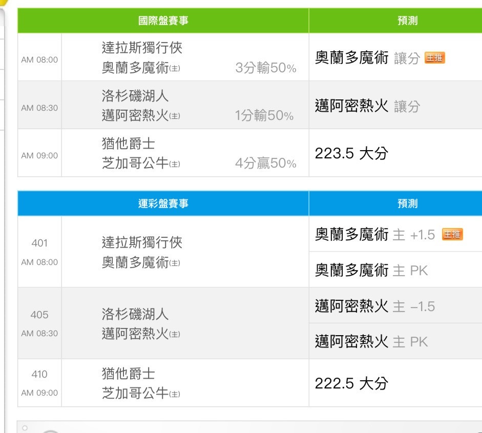
Task: Select 芝加哥公牛(主) in game 410 row
Action: pyautogui.click(x=141, y=393)
